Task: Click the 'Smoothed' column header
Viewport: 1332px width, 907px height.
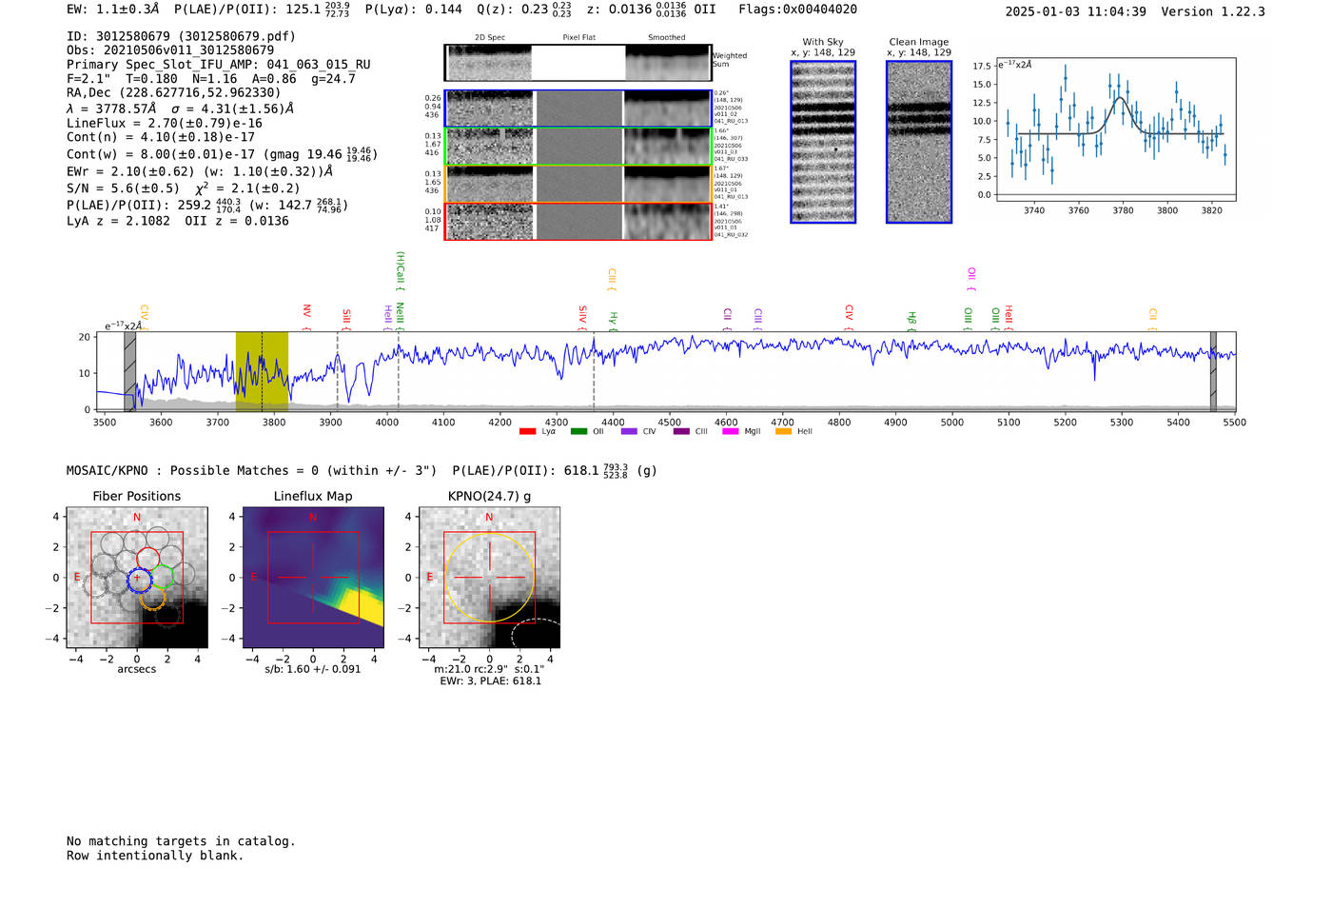Action: click(667, 37)
